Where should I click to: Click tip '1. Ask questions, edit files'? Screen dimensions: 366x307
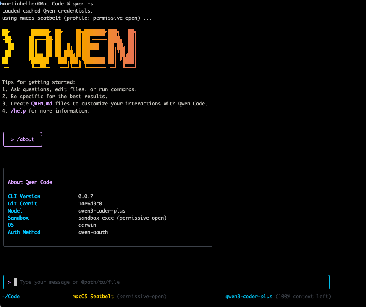coord(69,89)
